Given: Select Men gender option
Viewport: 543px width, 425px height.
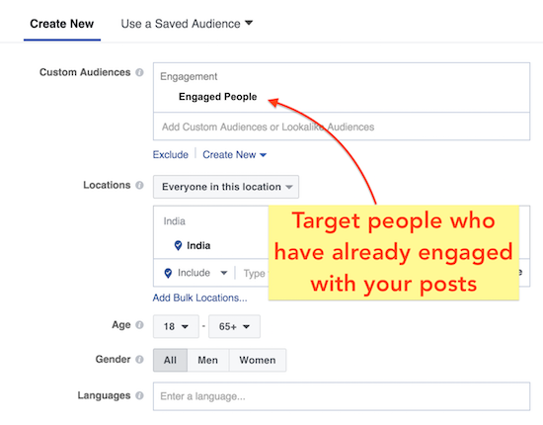Looking at the screenshot, I should coord(207,360).
